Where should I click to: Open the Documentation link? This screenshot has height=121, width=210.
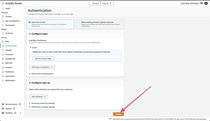[11, 104]
